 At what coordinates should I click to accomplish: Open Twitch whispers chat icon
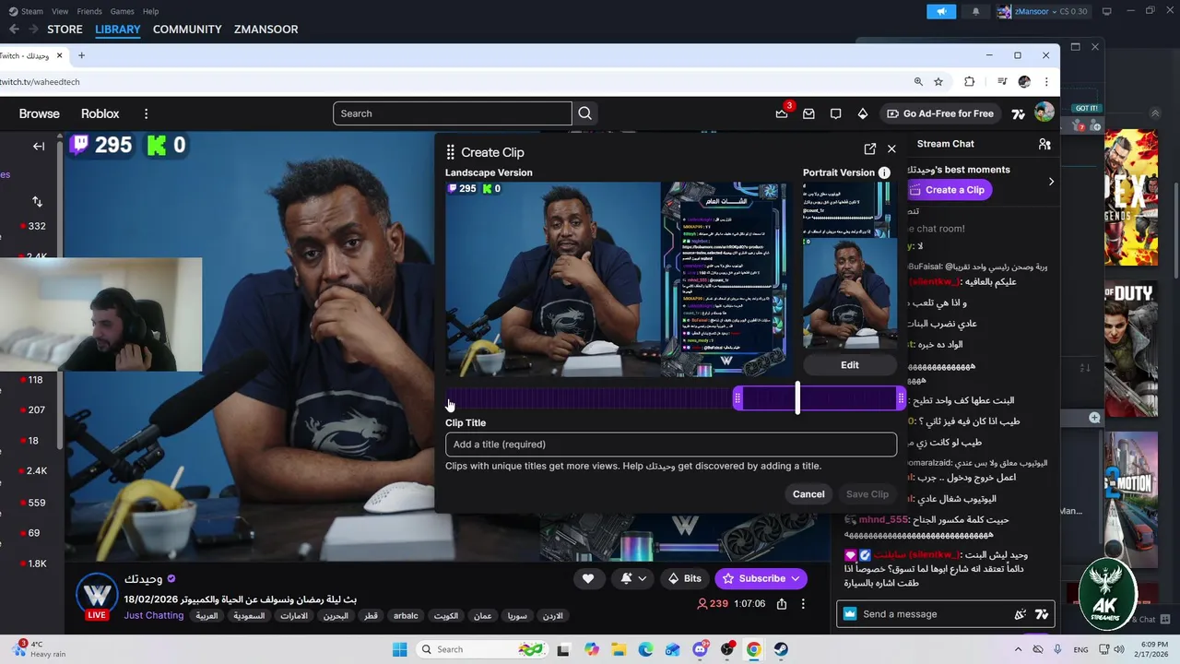pos(835,113)
